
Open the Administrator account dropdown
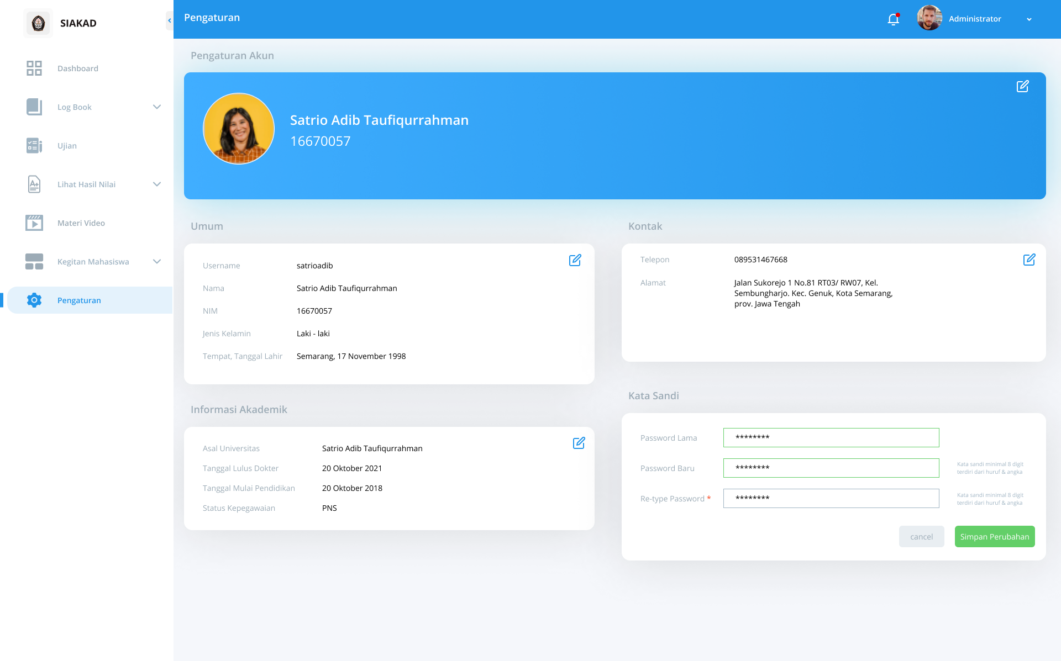point(1029,19)
